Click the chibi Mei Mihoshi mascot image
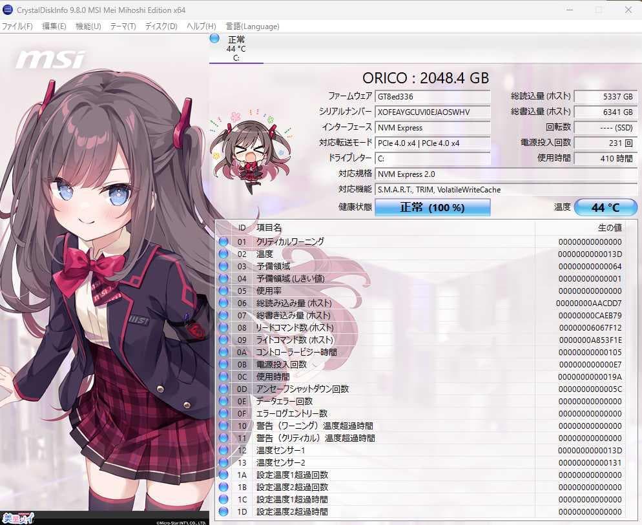The width and height of the screenshot is (642, 525). pyautogui.click(x=251, y=152)
